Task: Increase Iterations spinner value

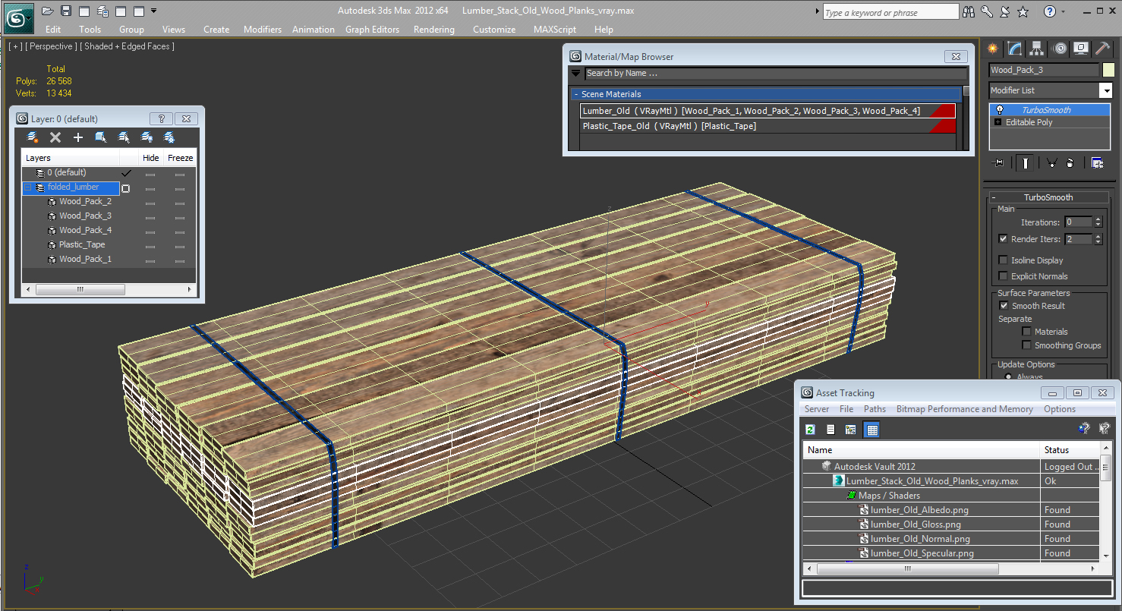Action: pyautogui.click(x=1098, y=220)
